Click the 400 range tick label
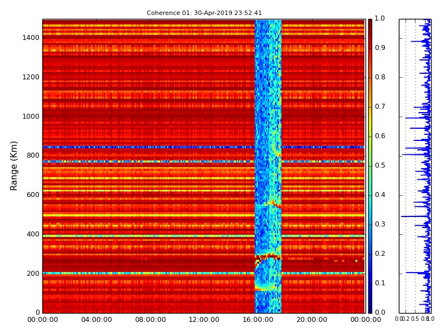The height and width of the screenshot is (333, 445). [33, 234]
